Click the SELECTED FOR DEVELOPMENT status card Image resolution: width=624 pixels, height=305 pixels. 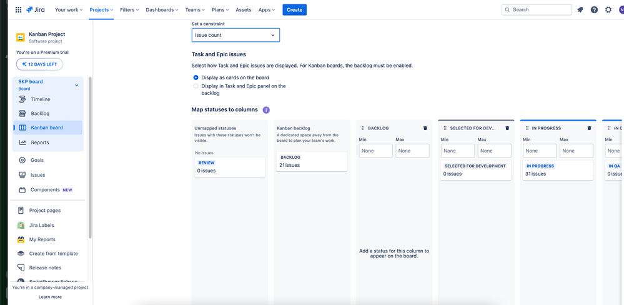point(475,170)
